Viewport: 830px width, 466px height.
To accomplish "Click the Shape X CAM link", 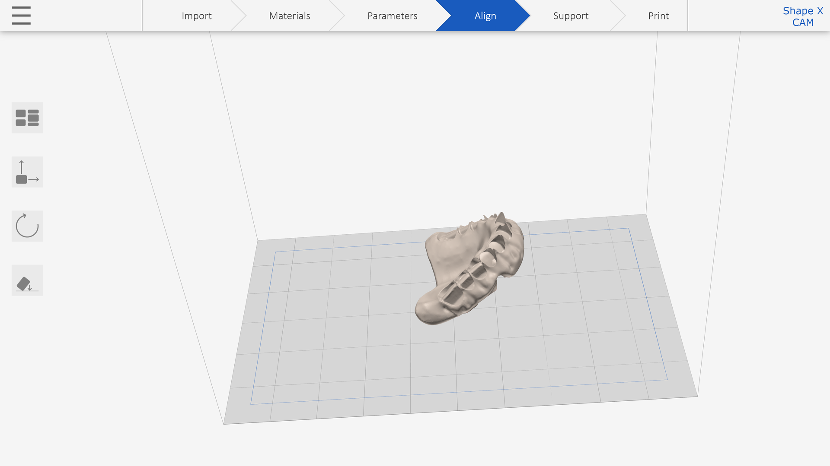I will coord(802,16).
